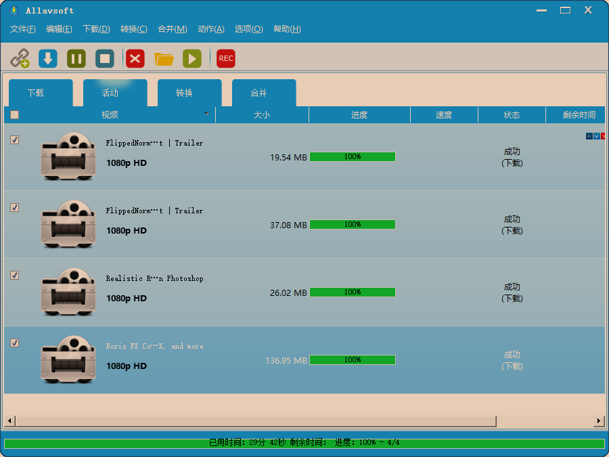
Task: Move the 19.54 MB item up
Action: [589, 136]
